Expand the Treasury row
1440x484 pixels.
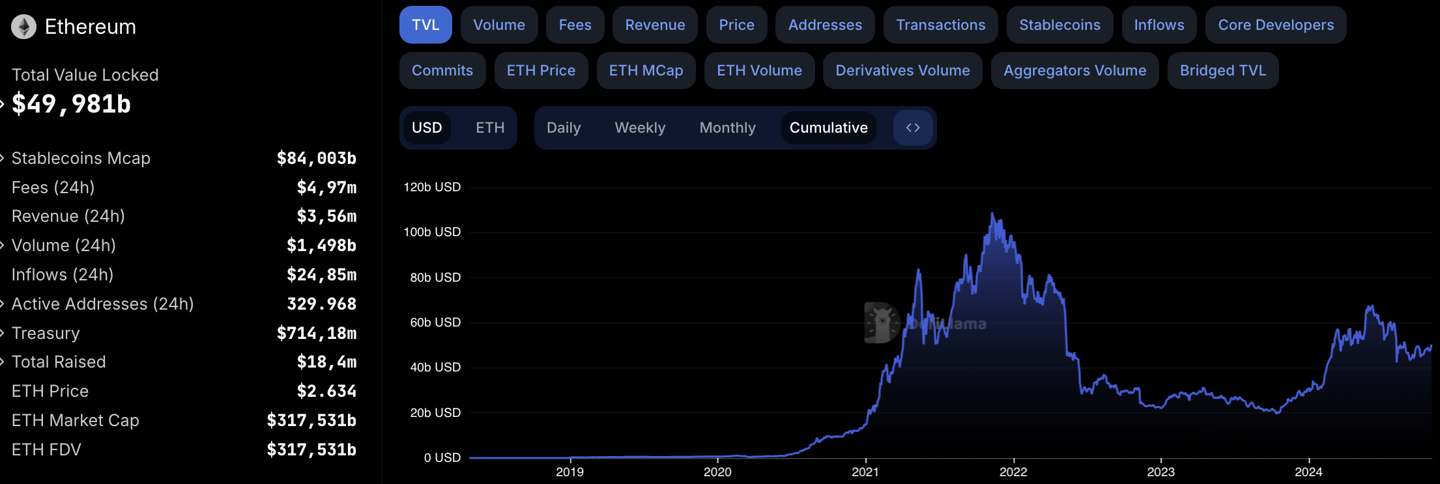click(x=2, y=333)
